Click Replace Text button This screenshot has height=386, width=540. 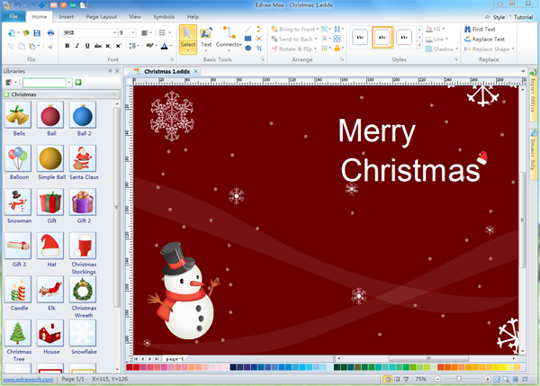[x=484, y=39]
